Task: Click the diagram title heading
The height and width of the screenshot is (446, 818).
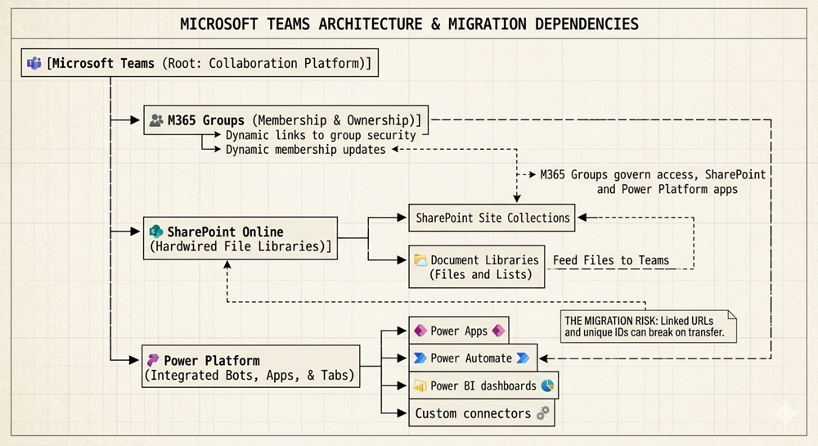Action: point(409,24)
